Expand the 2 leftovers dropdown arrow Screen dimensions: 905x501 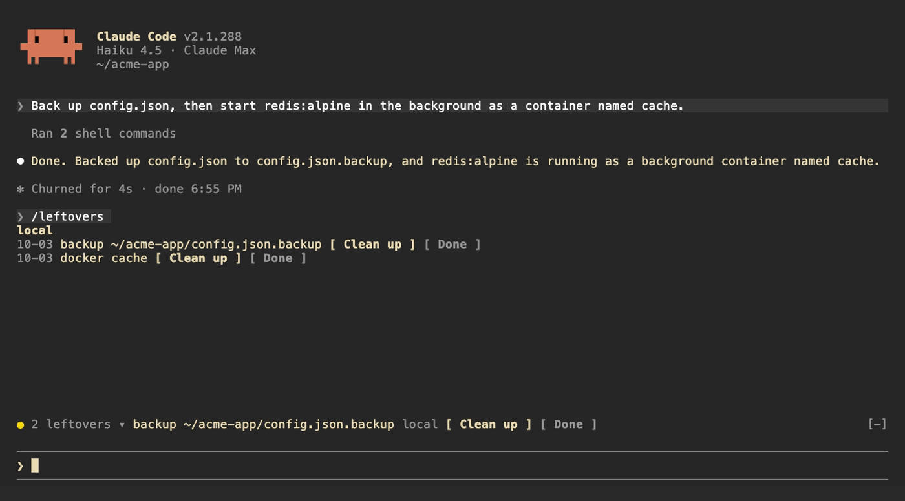[x=122, y=424]
